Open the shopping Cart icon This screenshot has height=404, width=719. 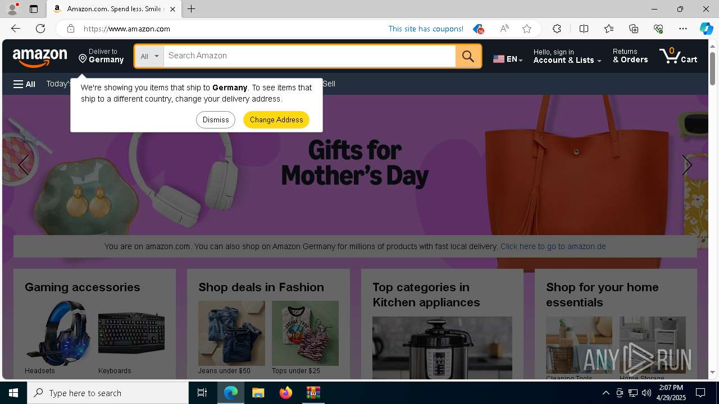[x=678, y=56]
